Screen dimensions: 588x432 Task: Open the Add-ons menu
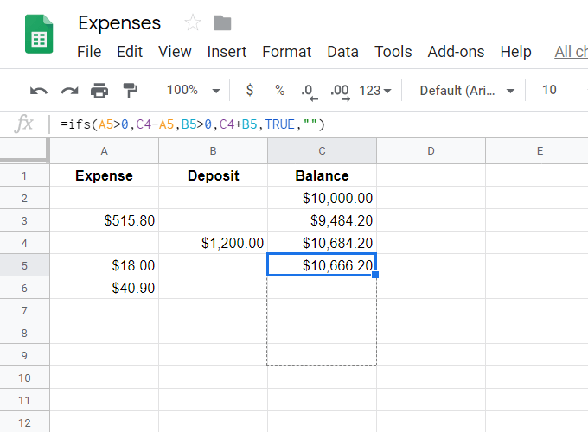pos(456,52)
